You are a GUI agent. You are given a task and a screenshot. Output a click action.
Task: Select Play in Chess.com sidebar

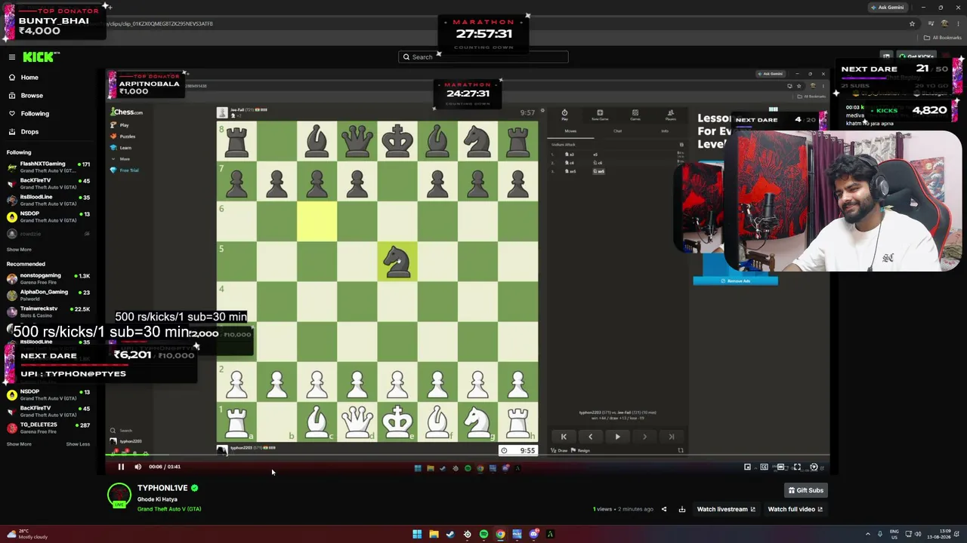coord(121,125)
